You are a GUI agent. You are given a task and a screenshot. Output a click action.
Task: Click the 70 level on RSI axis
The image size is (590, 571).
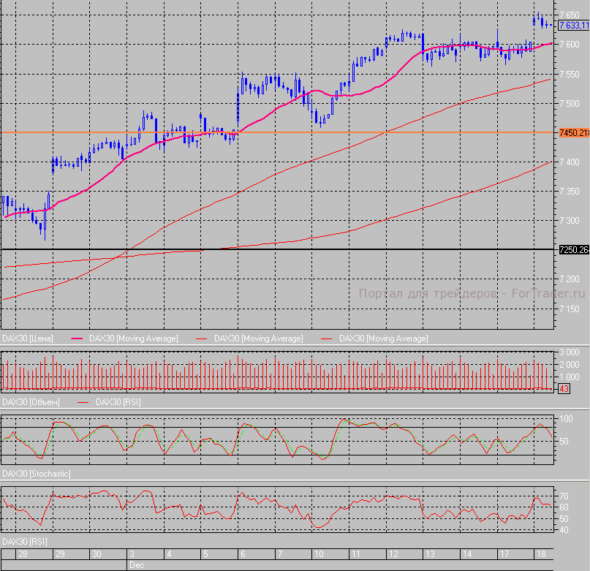(x=564, y=496)
